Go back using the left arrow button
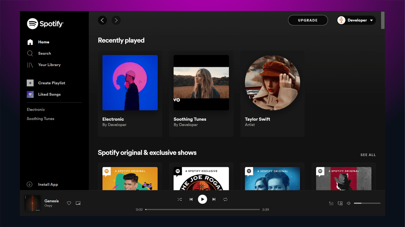Screen dimensions: 405x227 pos(102,20)
